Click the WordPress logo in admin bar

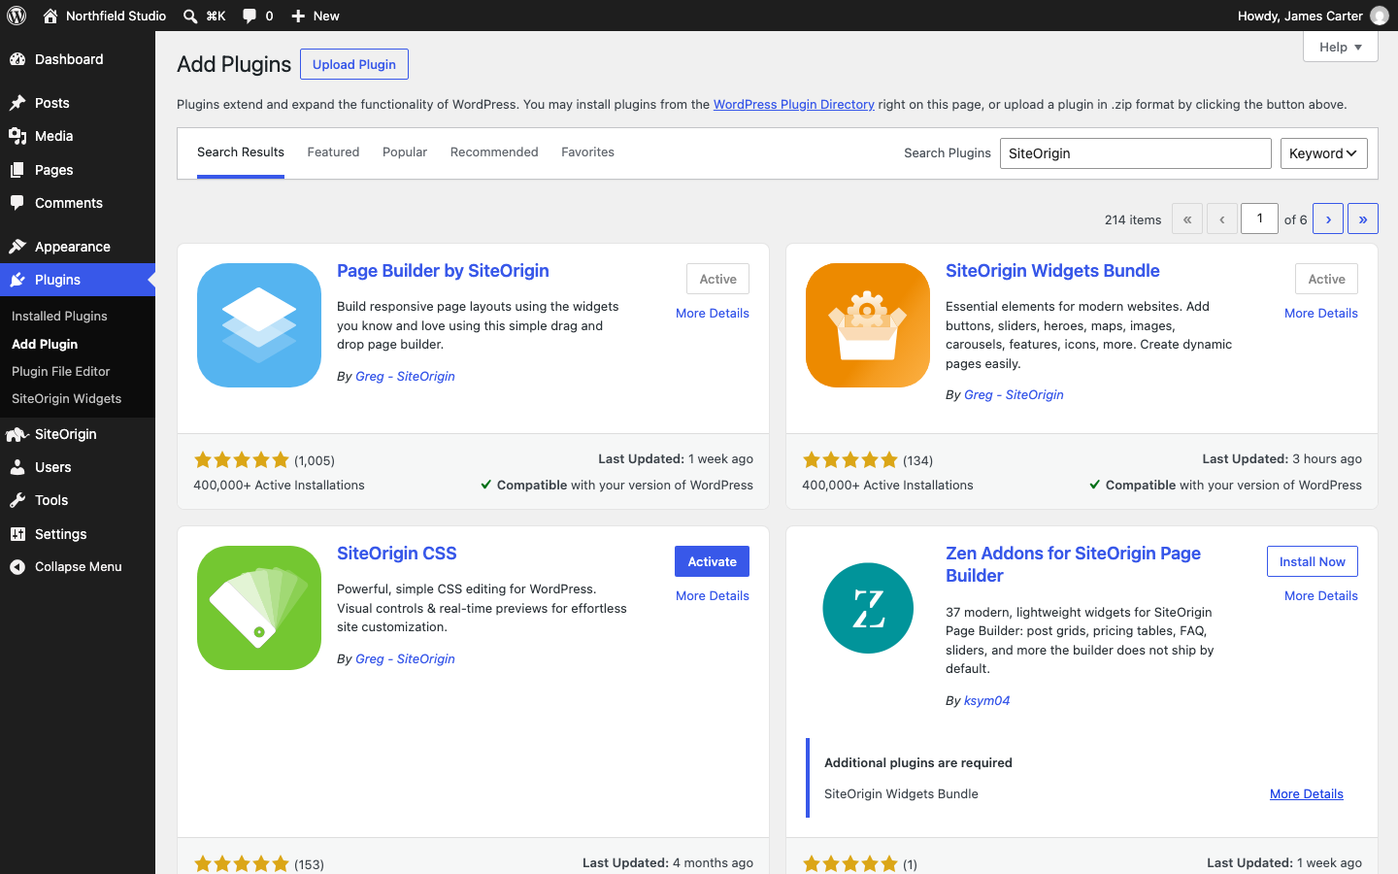[x=17, y=16]
